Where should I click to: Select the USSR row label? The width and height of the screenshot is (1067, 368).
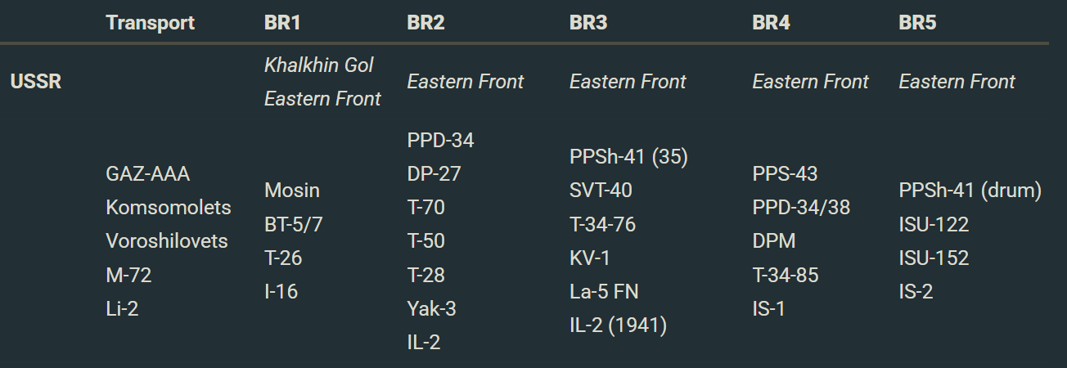(36, 82)
